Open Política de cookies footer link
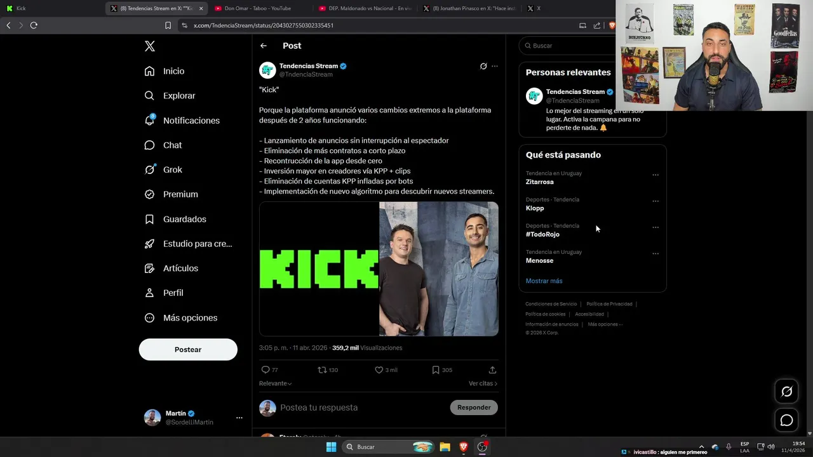This screenshot has height=457, width=813. pos(545,314)
